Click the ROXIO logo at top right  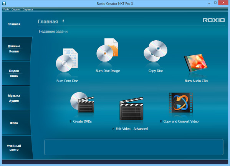214,20
